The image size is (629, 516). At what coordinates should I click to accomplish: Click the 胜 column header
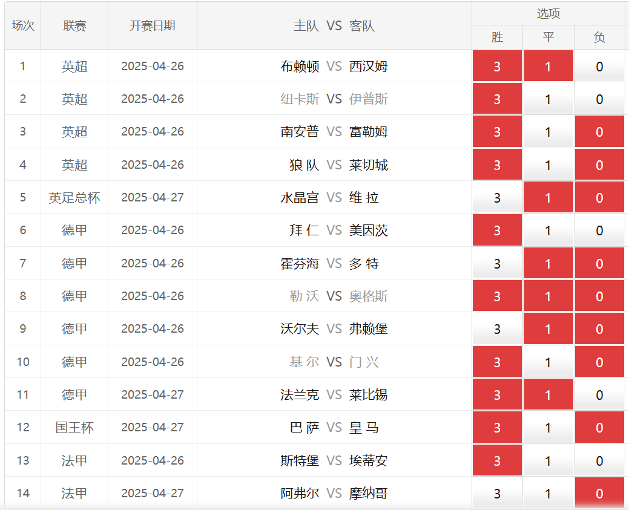click(497, 38)
